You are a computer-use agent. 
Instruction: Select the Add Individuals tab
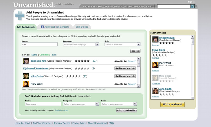tap(26, 27)
